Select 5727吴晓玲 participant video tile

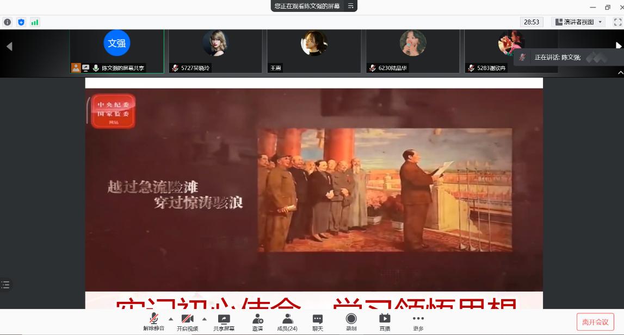215,51
